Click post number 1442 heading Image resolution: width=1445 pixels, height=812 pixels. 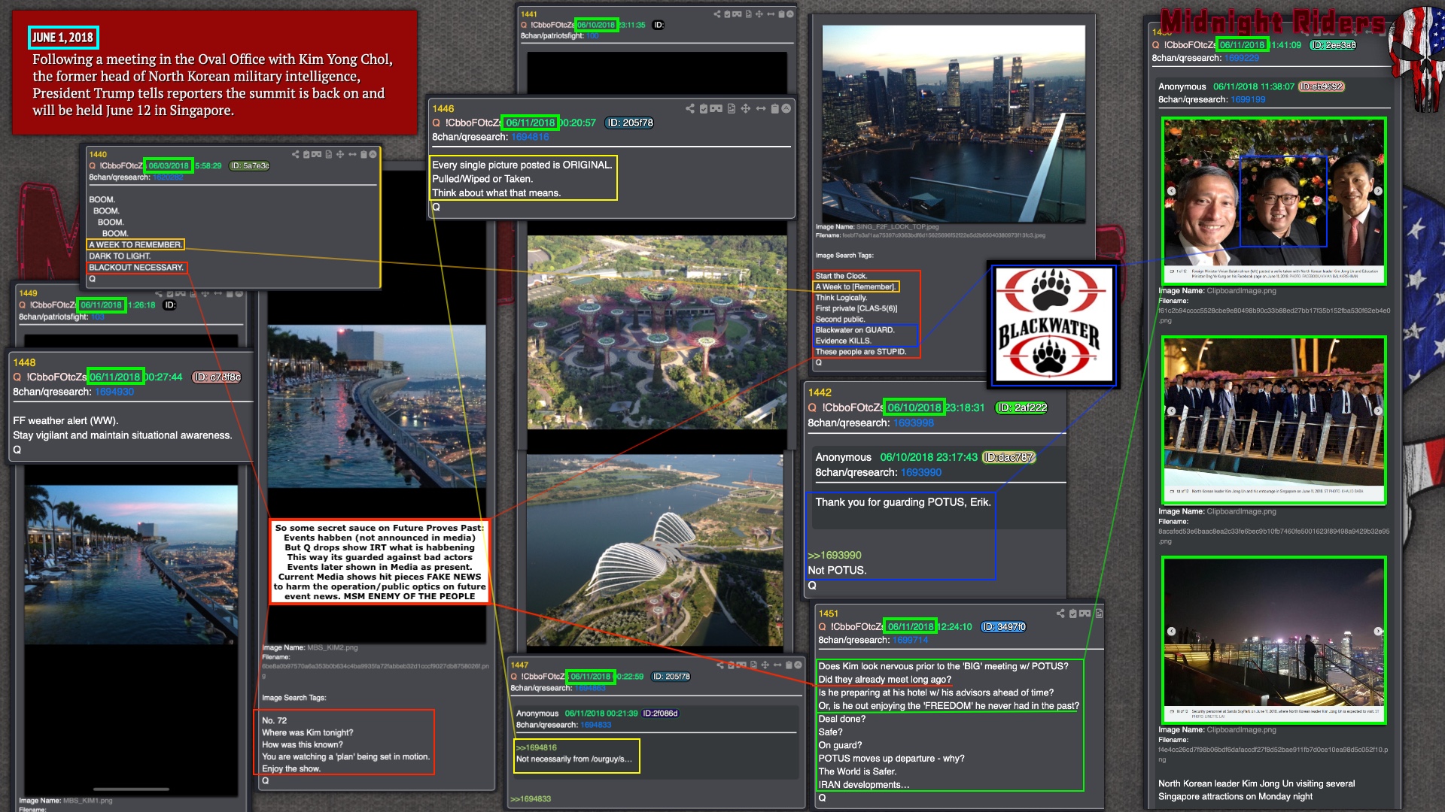820,392
